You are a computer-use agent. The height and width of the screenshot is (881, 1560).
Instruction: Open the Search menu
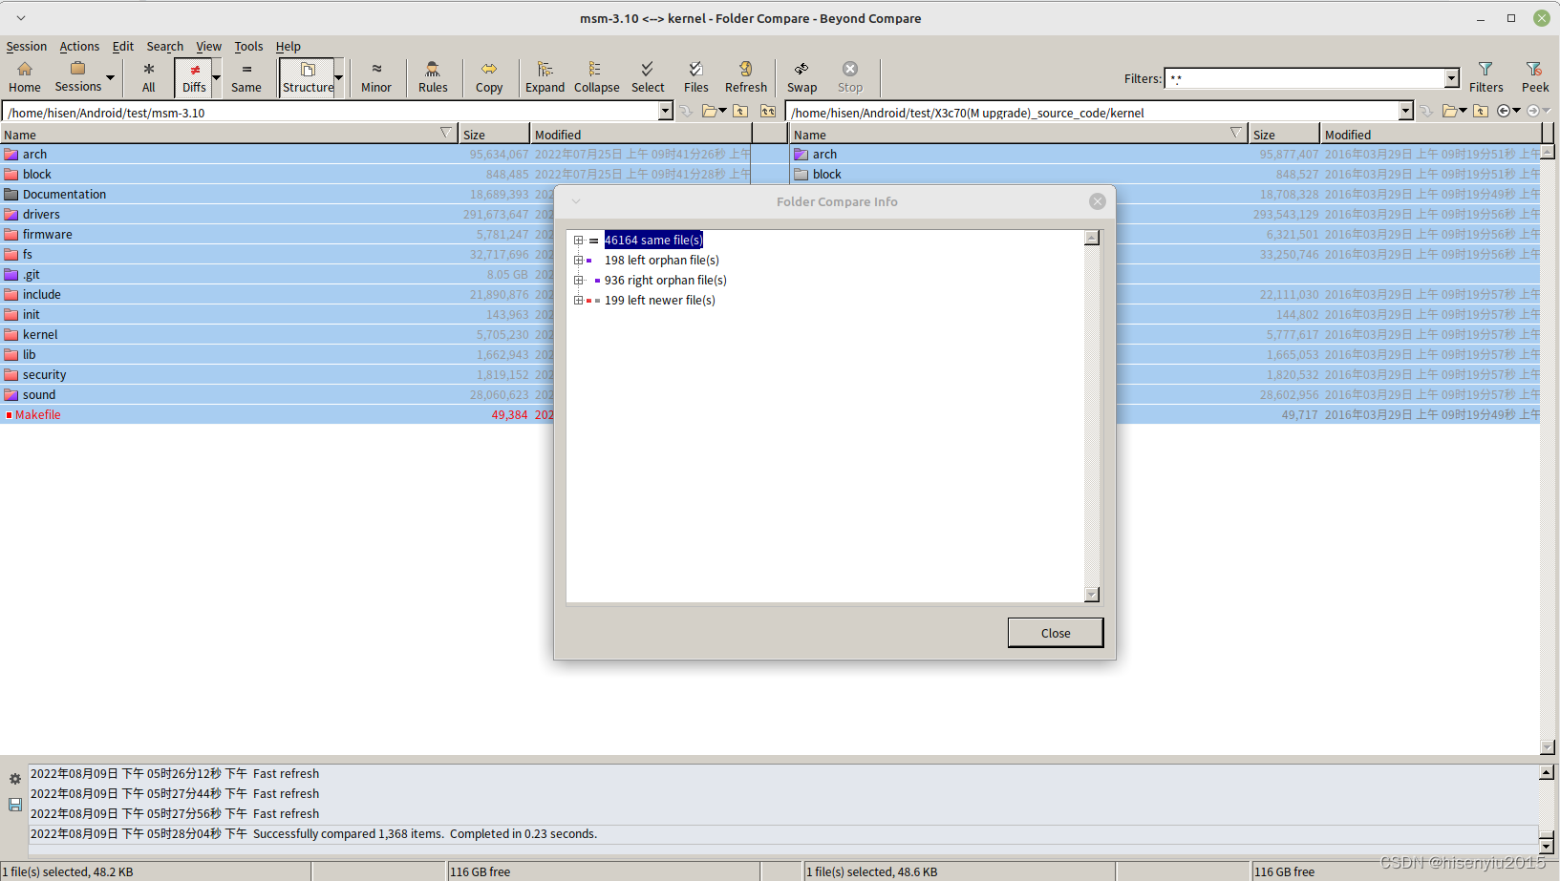click(164, 46)
